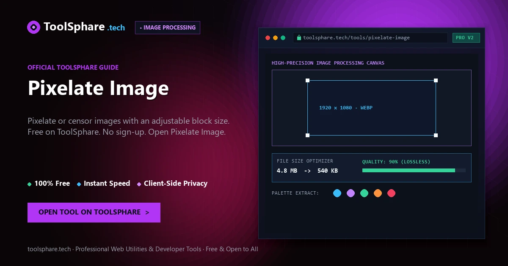Click the green dot beside 100% Free

(x=30, y=184)
